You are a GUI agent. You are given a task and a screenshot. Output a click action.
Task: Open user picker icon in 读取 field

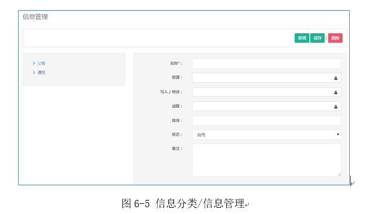click(336, 107)
